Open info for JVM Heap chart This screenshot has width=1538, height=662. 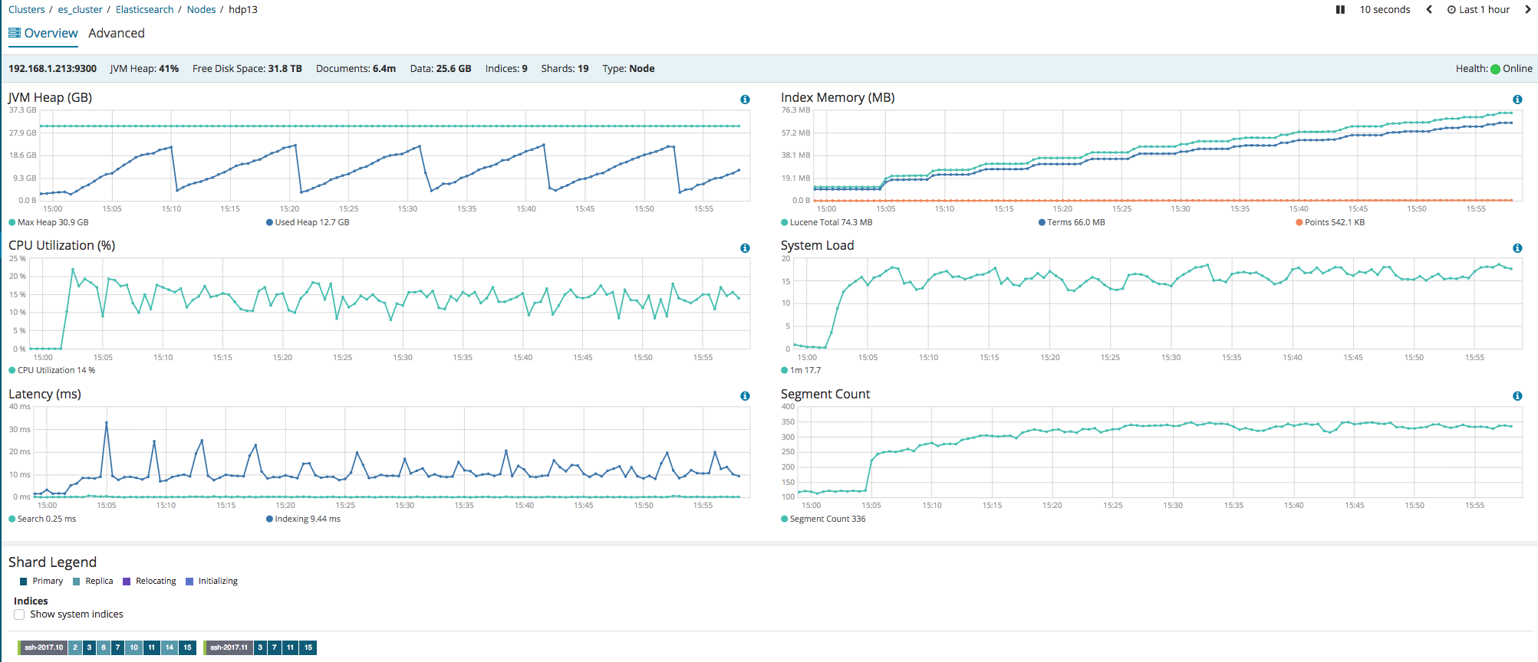[745, 100]
